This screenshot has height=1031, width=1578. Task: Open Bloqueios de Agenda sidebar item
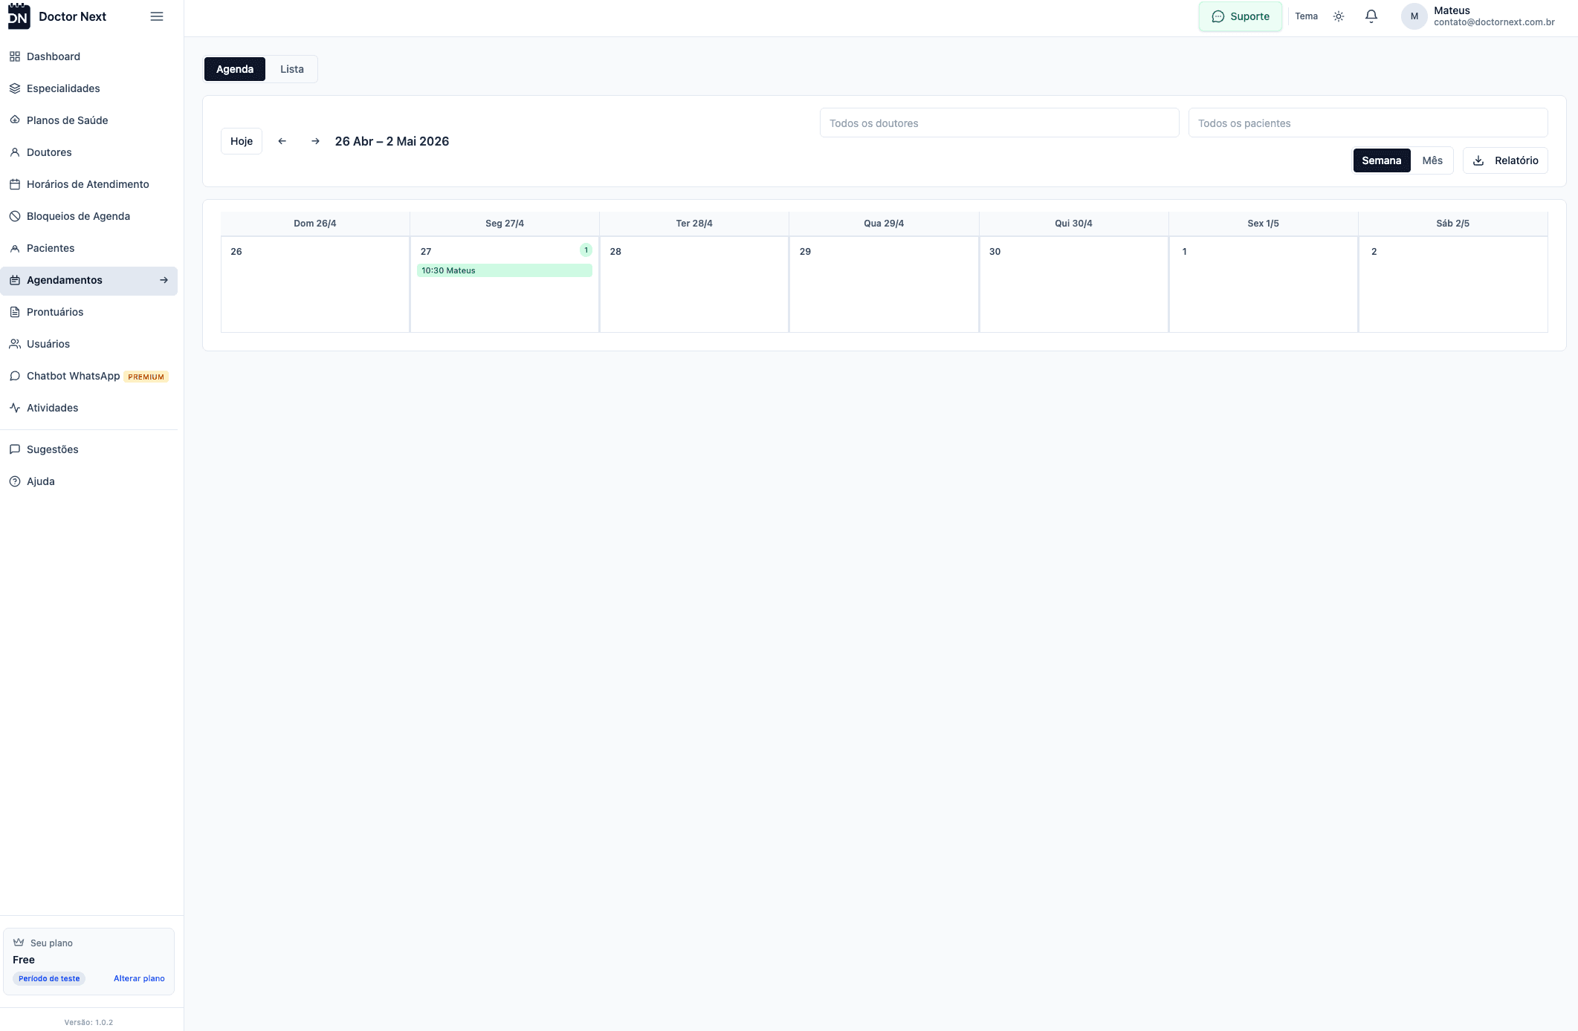[78, 216]
